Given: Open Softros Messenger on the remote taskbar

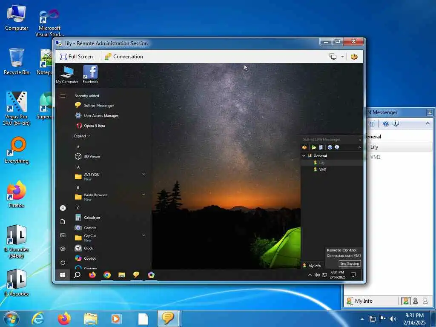Looking at the screenshot, I should (x=136, y=275).
